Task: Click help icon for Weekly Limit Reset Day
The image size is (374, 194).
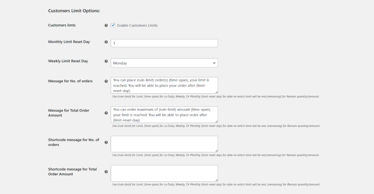Action: click(x=106, y=61)
